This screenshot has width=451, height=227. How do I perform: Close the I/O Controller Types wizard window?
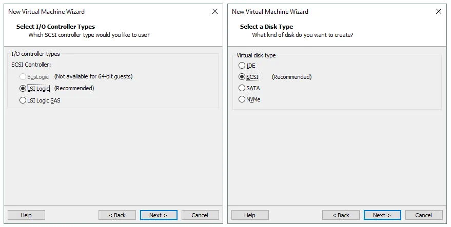click(214, 11)
